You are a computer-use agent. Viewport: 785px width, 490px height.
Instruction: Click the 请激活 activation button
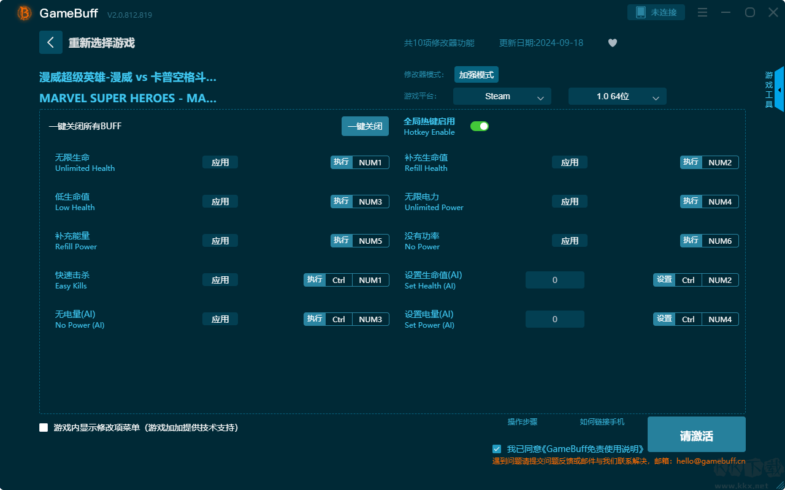[x=697, y=434]
